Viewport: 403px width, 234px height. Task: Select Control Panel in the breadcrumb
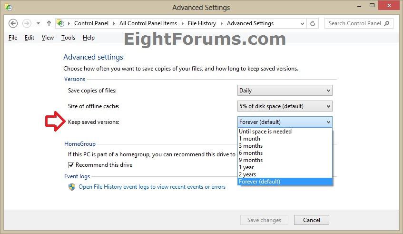click(x=91, y=23)
